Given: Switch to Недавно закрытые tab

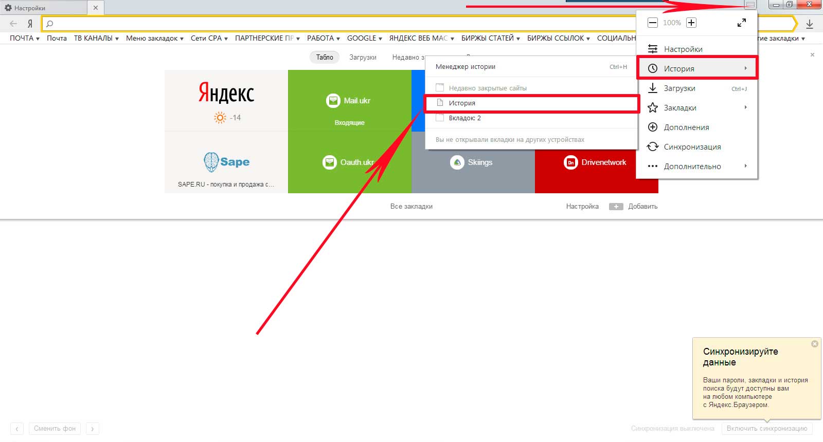Looking at the screenshot, I should (x=408, y=57).
